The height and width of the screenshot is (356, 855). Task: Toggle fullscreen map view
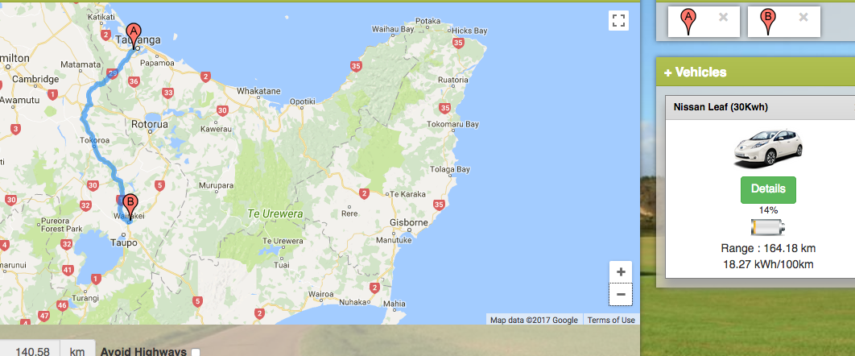(x=618, y=21)
